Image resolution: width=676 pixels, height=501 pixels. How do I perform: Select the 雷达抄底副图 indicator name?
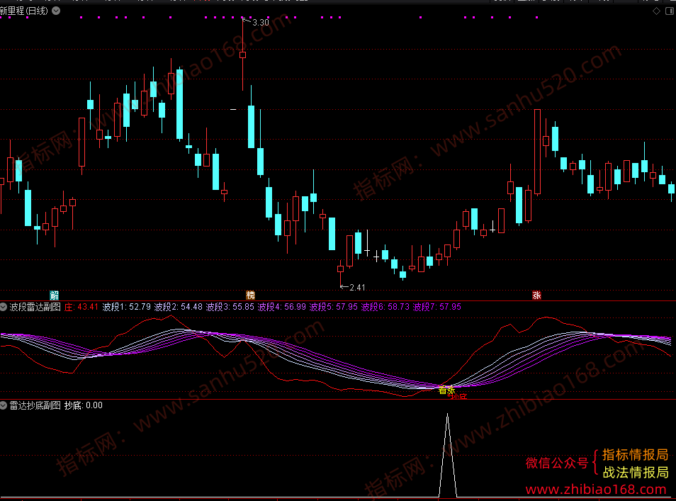pyautogui.click(x=35, y=405)
